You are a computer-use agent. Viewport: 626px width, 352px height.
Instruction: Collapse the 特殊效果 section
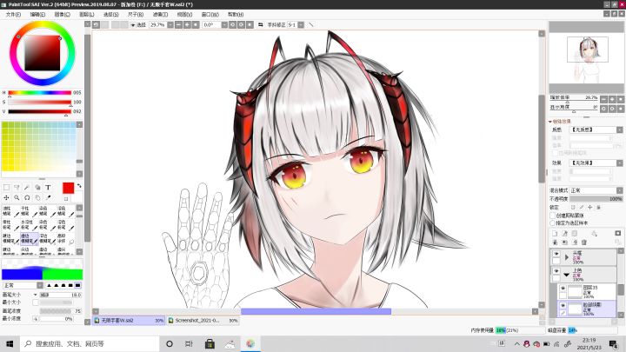(x=550, y=122)
